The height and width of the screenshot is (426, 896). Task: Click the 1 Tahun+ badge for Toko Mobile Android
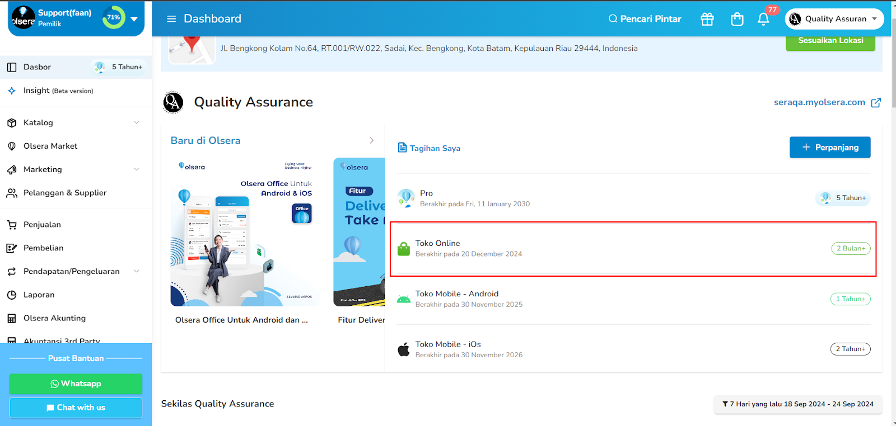coord(850,299)
